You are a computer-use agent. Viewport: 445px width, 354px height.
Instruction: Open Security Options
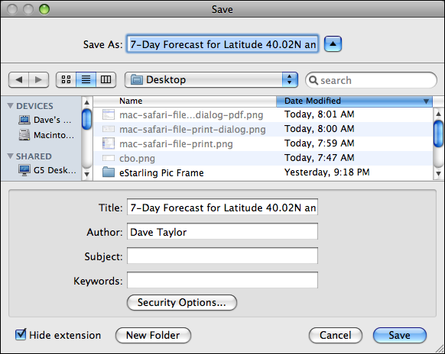click(x=182, y=302)
